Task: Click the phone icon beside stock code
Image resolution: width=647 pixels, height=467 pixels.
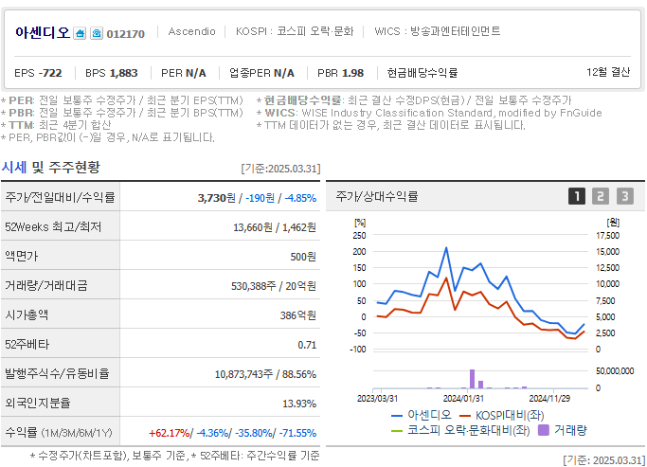Action: [x=97, y=33]
